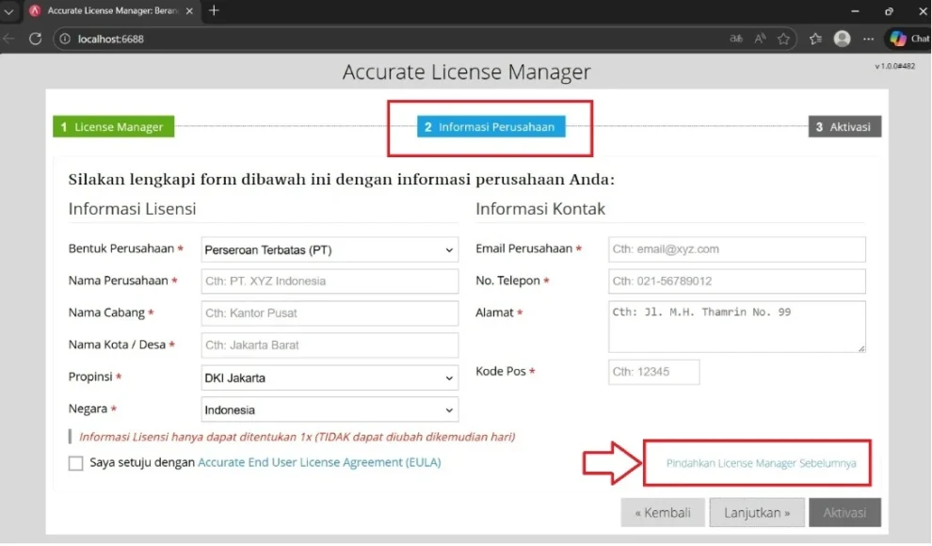This screenshot has width=932, height=546.
Task: Open the Copilot Chat button
Action: coord(909,39)
